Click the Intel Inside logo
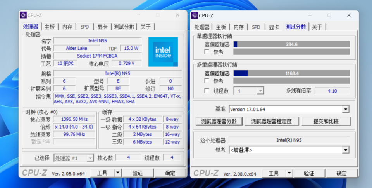372x188 pixels. (x=163, y=52)
